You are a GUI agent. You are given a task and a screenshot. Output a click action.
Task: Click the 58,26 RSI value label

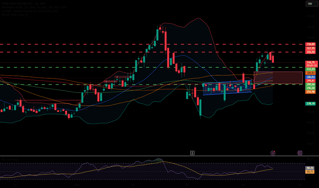click(310, 168)
